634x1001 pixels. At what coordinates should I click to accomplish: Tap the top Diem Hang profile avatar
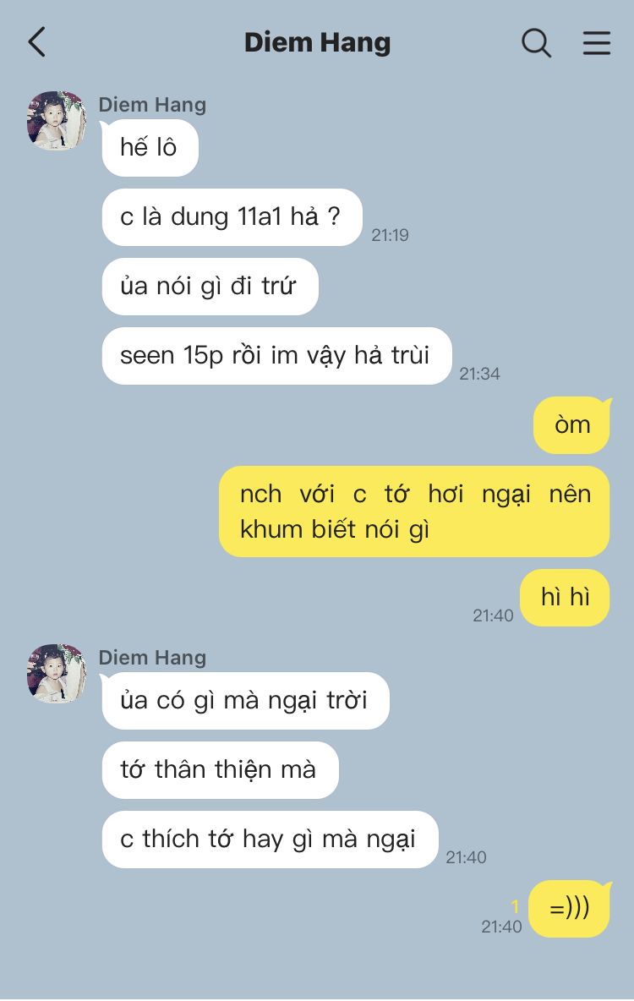(56, 121)
